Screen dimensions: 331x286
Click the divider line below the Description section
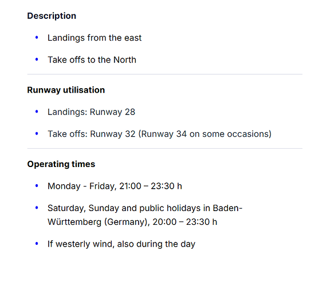pyautogui.click(x=165, y=74)
